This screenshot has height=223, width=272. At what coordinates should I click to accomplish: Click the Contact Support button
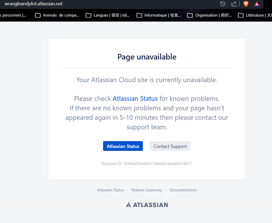tap(170, 146)
